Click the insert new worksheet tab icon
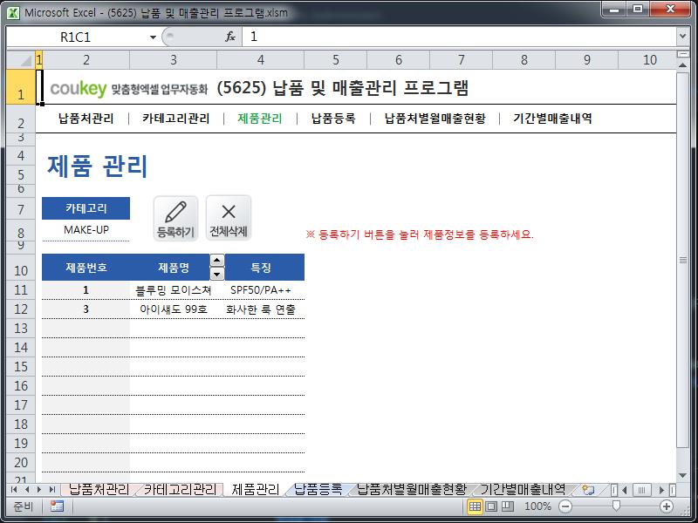698x523 pixels. [x=588, y=490]
